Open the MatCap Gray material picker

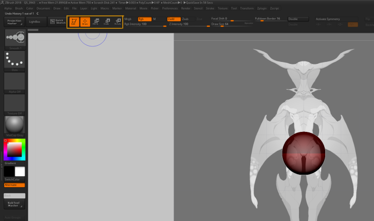pos(15,125)
